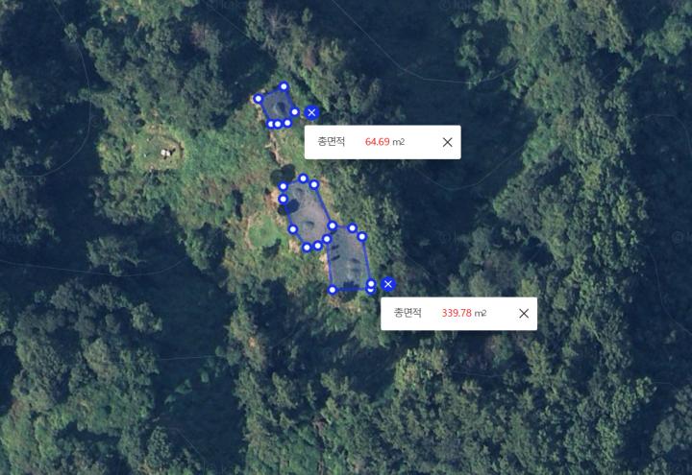Close the 64.69 m2 area popup

[x=447, y=142]
